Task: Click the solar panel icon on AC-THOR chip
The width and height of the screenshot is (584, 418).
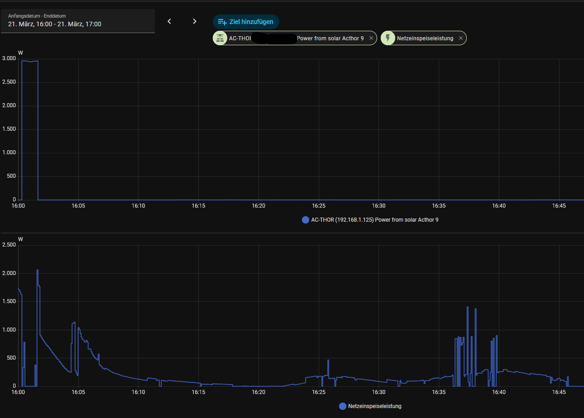Action: (220, 38)
